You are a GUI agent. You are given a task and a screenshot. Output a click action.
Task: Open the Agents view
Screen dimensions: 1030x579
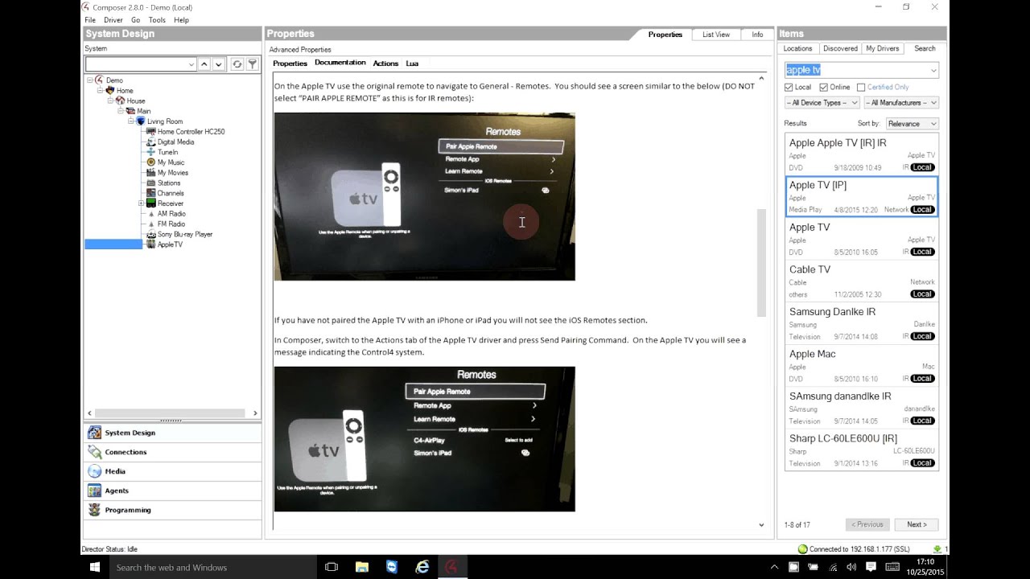click(171, 491)
